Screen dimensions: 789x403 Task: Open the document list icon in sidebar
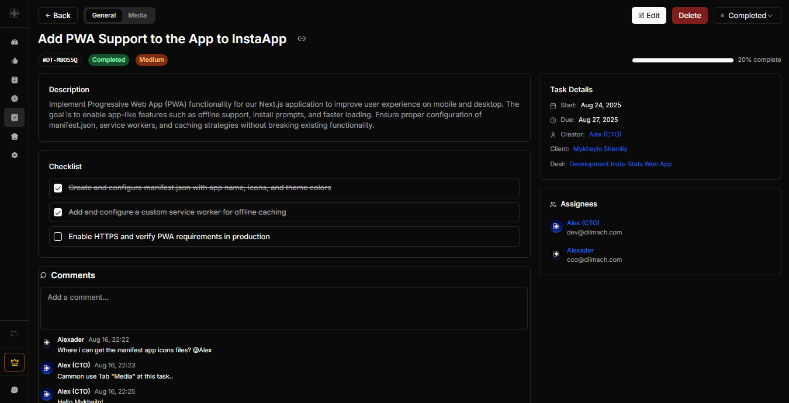tap(15, 80)
